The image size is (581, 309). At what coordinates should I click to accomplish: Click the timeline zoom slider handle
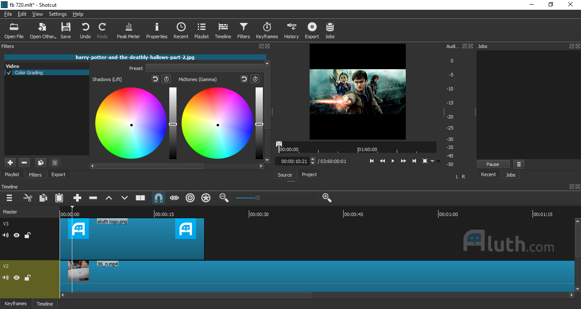point(257,198)
